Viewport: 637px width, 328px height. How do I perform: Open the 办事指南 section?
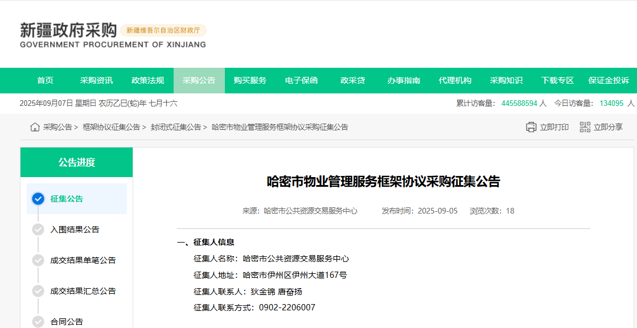[x=404, y=80]
